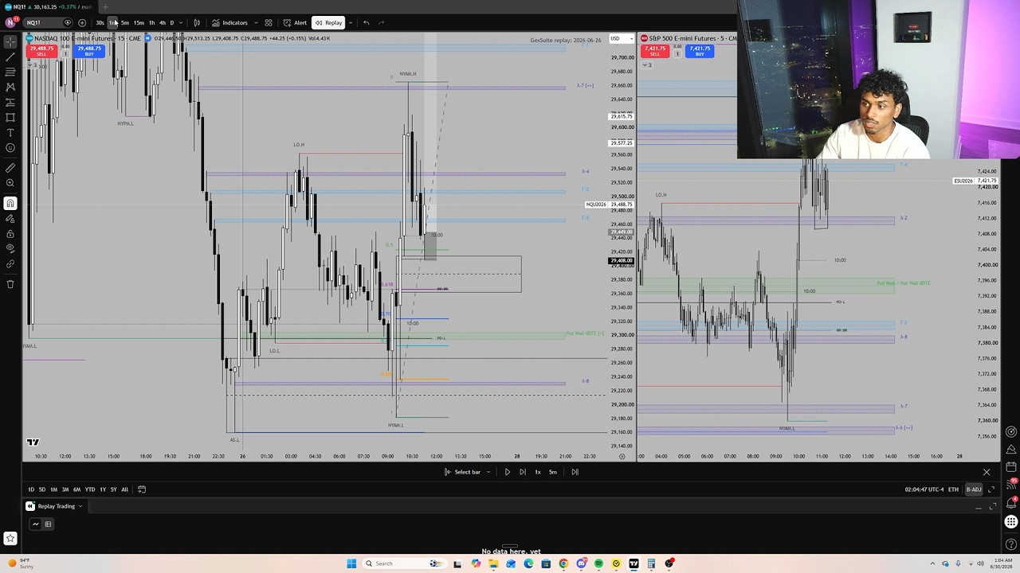Click the NQ1! symbol search field
This screenshot has width=1020, height=573.
pos(48,22)
